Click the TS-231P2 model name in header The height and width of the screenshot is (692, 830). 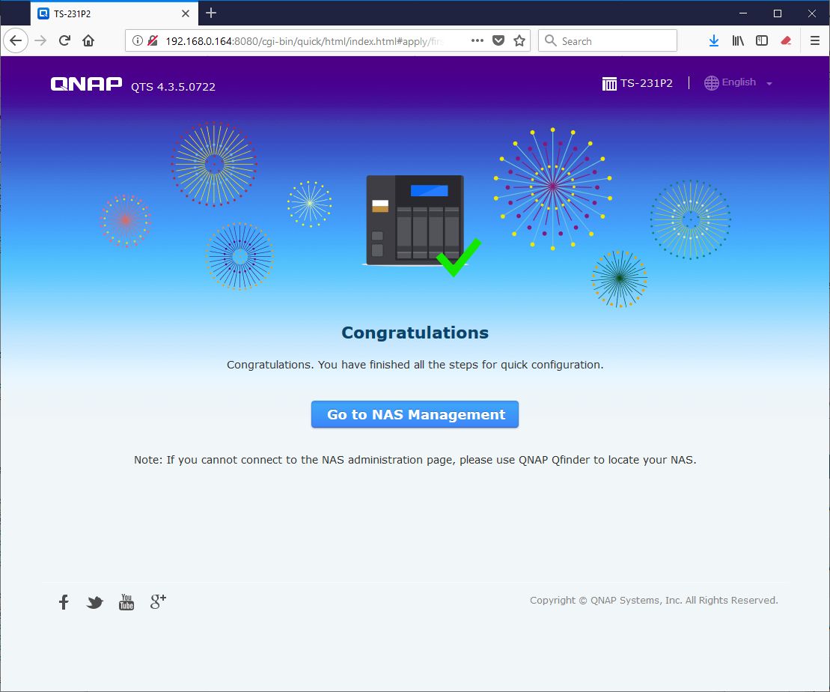tap(647, 83)
